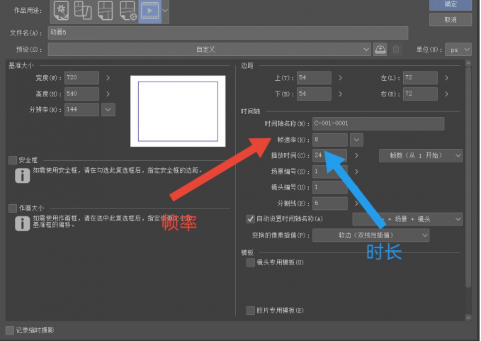The width and height of the screenshot is (481, 341).
Task: Open the 场景 + 镜头 naming dropdown
Action: tap(407, 219)
